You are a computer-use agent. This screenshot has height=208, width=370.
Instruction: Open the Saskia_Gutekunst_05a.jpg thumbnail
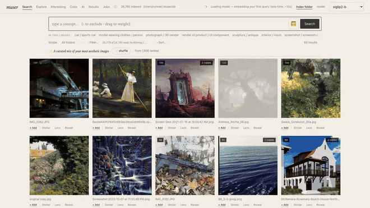pyautogui.click(x=311, y=88)
